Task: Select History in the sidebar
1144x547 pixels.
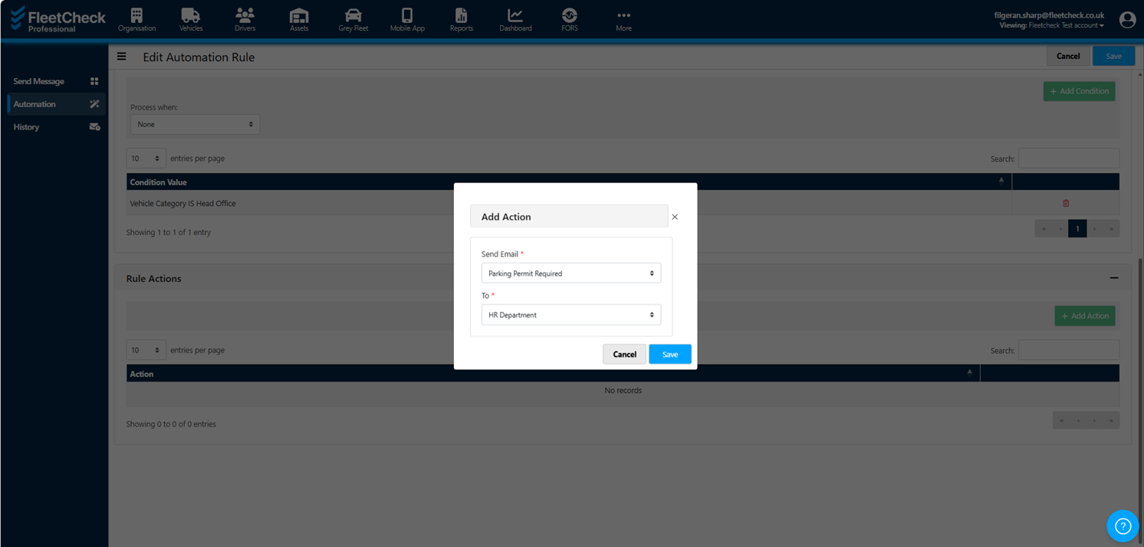Action: point(27,127)
